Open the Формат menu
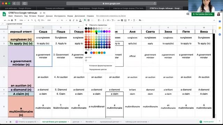This screenshot has width=223, height=125. point(41,16)
